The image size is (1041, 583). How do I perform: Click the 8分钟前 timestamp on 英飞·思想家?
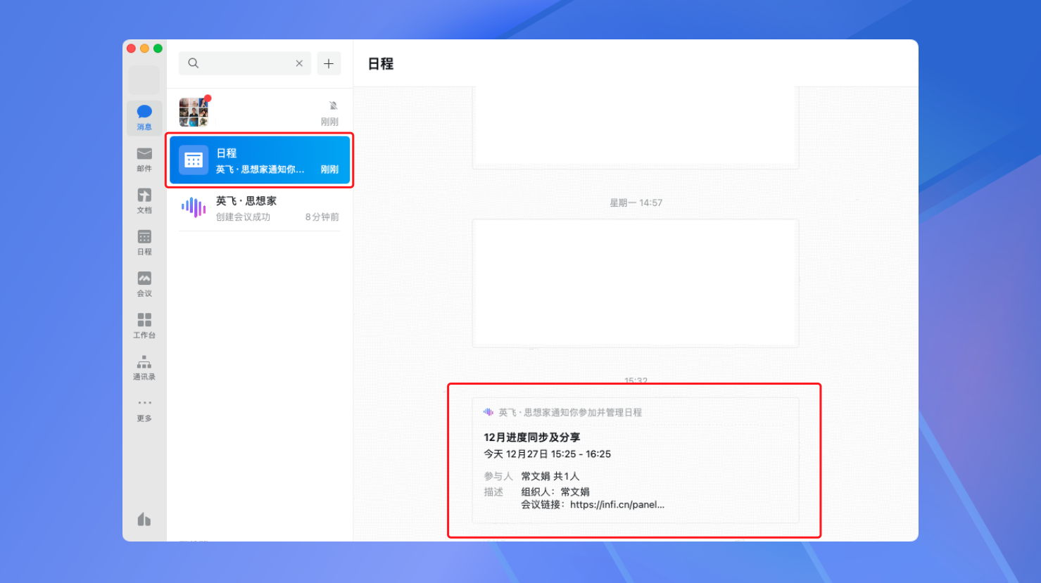point(322,217)
